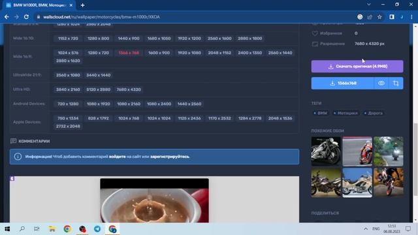Select the 5120 x 2880 resolution

(x=99, y=89)
